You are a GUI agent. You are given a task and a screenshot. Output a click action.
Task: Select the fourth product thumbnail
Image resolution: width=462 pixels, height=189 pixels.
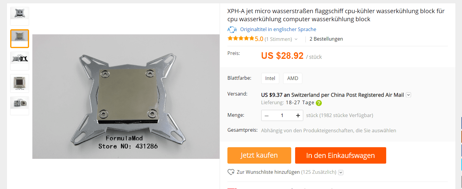(x=20, y=83)
